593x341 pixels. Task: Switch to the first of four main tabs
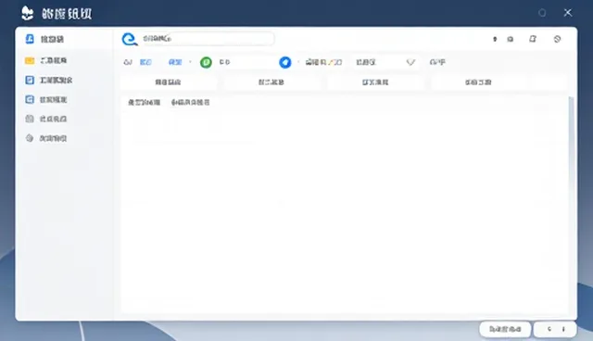[168, 82]
